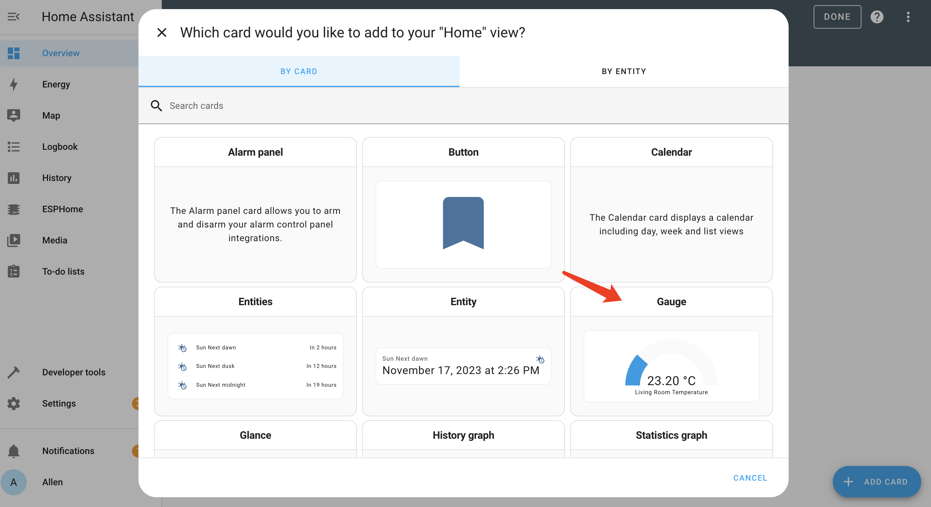Select the Entities card title

tap(256, 302)
